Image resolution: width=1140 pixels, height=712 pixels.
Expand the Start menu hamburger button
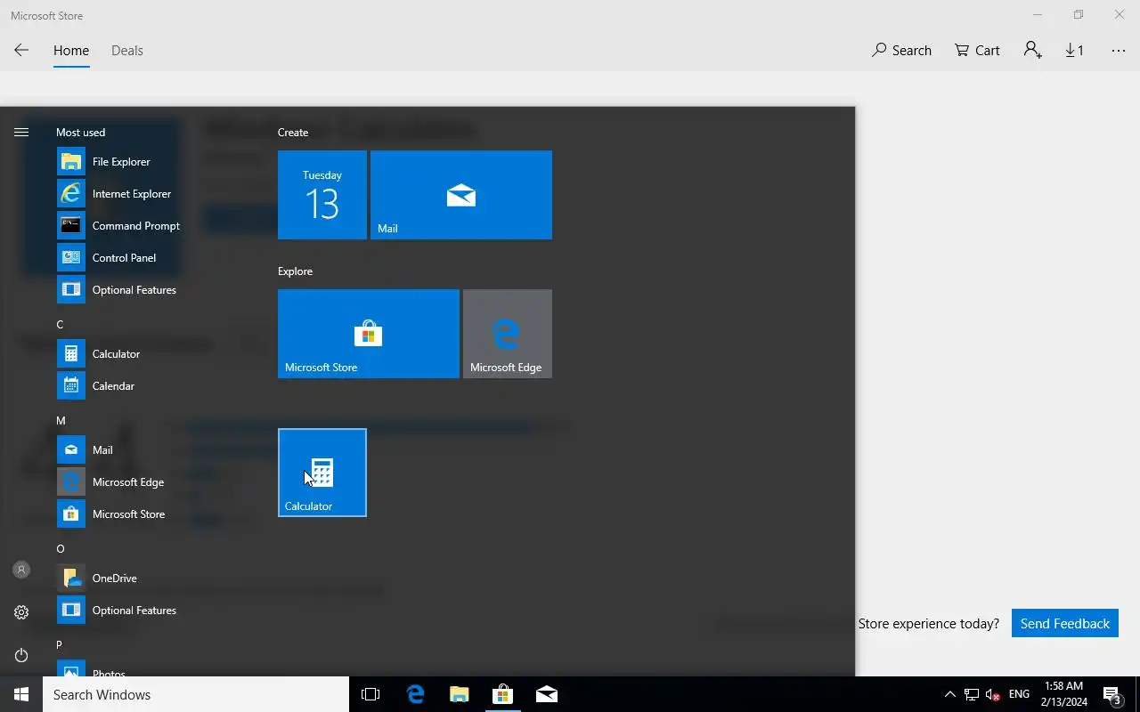point(21,132)
